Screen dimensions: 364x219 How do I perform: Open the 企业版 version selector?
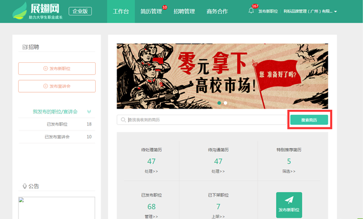click(x=80, y=11)
